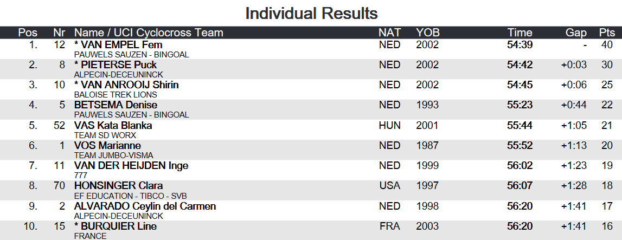Image resolution: width=622 pixels, height=240 pixels.
Task: Click rider name PIETERSE Puck
Action: coord(116,64)
